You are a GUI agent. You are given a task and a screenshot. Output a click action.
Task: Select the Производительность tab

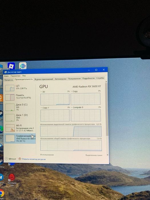tap(24, 79)
